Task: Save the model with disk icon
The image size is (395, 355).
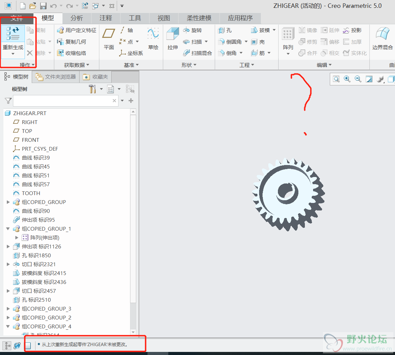Action: (43, 5)
